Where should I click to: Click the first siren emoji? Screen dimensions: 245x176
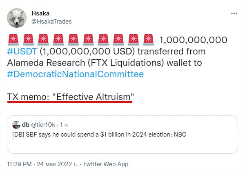pos(13,41)
